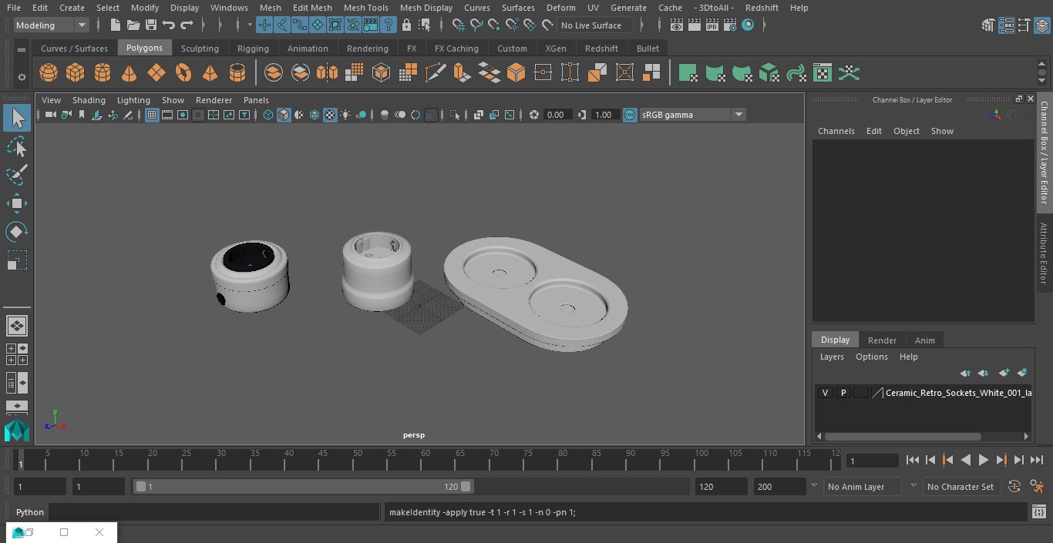Screen dimensions: 1053x543
Task: Switch to the Anim layer tab
Action: coord(924,340)
